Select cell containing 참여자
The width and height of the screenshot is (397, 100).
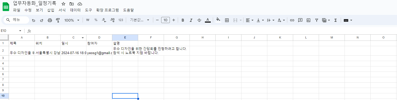point(99,43)
